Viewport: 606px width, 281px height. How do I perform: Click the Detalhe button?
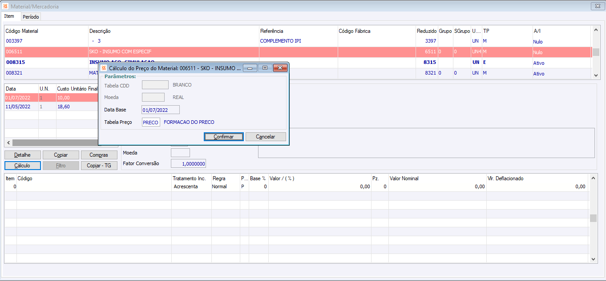(23, 155)
